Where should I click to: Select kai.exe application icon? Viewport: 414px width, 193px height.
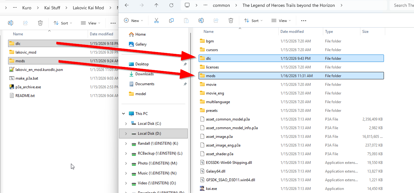202,188
